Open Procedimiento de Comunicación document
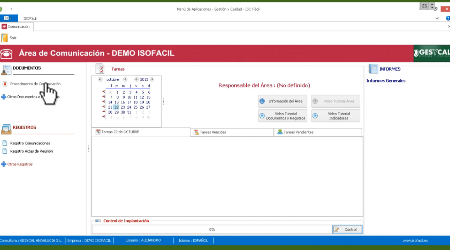This screenshot has width=450, height=250. [35, 84]
